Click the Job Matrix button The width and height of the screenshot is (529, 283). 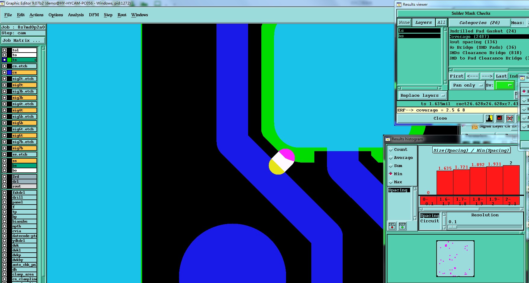23,41
